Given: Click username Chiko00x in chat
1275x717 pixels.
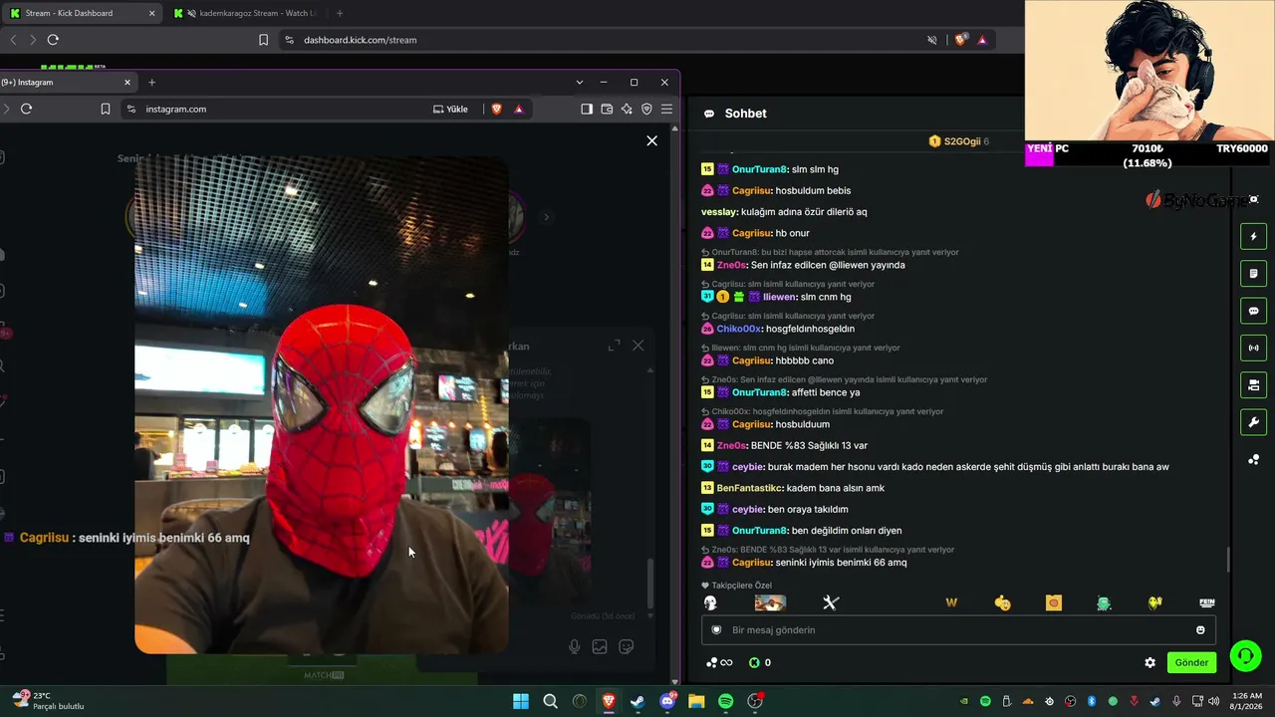Looking at the screenshot, I should [739, 329].
